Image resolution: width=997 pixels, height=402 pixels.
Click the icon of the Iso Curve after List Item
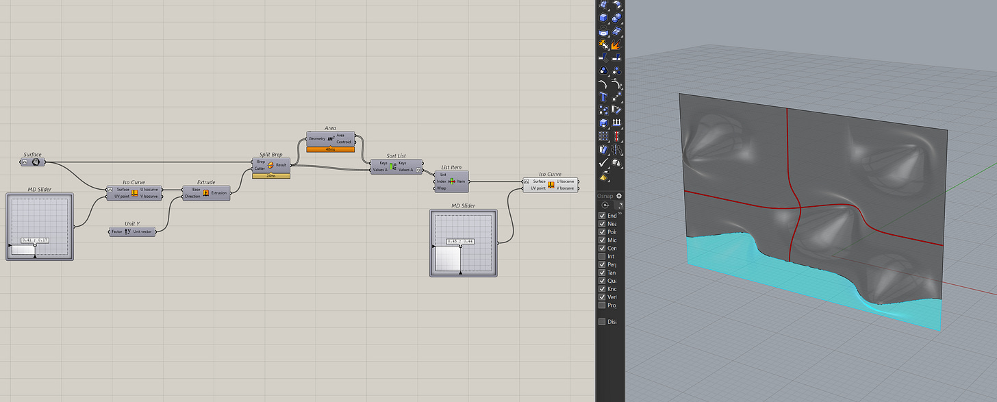click(x=551, y=184)
